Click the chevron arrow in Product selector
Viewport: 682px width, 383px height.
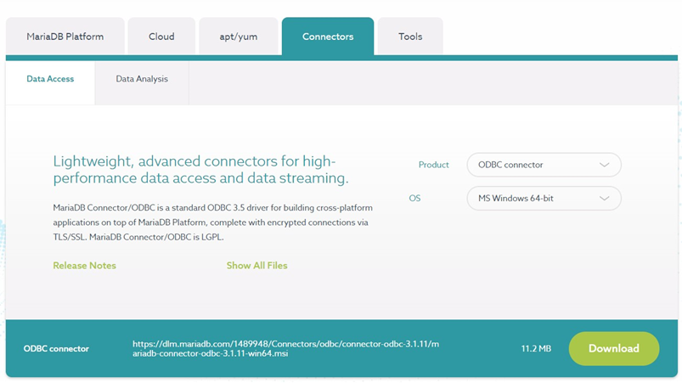coord(605,165)
